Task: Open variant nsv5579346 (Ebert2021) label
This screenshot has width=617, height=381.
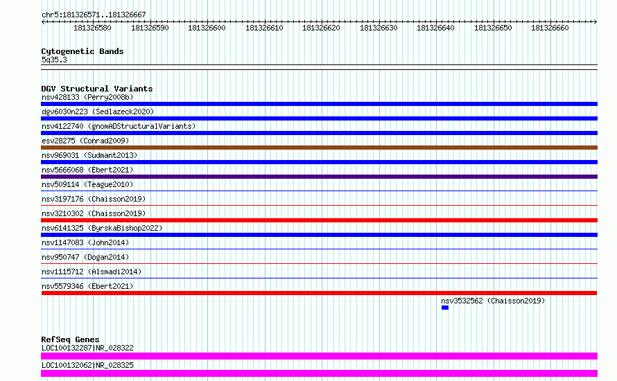Action: (x=87, y=286)
